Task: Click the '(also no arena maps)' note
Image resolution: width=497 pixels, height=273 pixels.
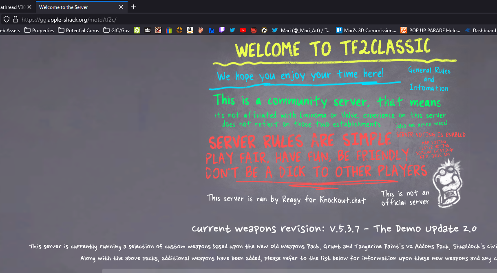Action: click(x=421, y=124)
